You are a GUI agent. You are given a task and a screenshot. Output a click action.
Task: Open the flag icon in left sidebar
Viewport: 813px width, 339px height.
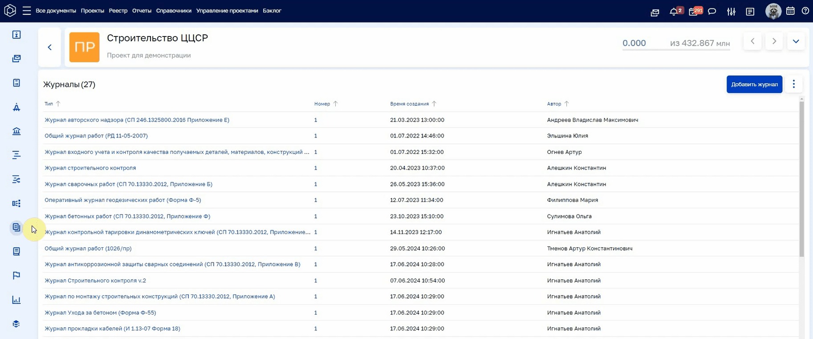(x=16, y=276)
